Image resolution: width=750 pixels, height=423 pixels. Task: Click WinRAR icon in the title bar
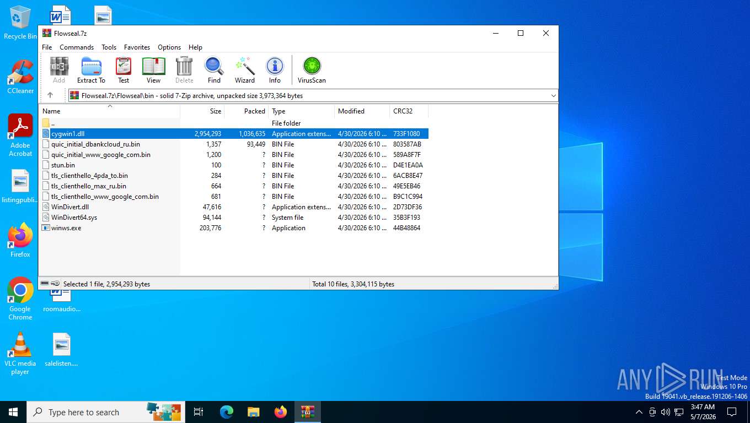coord(47,33)
